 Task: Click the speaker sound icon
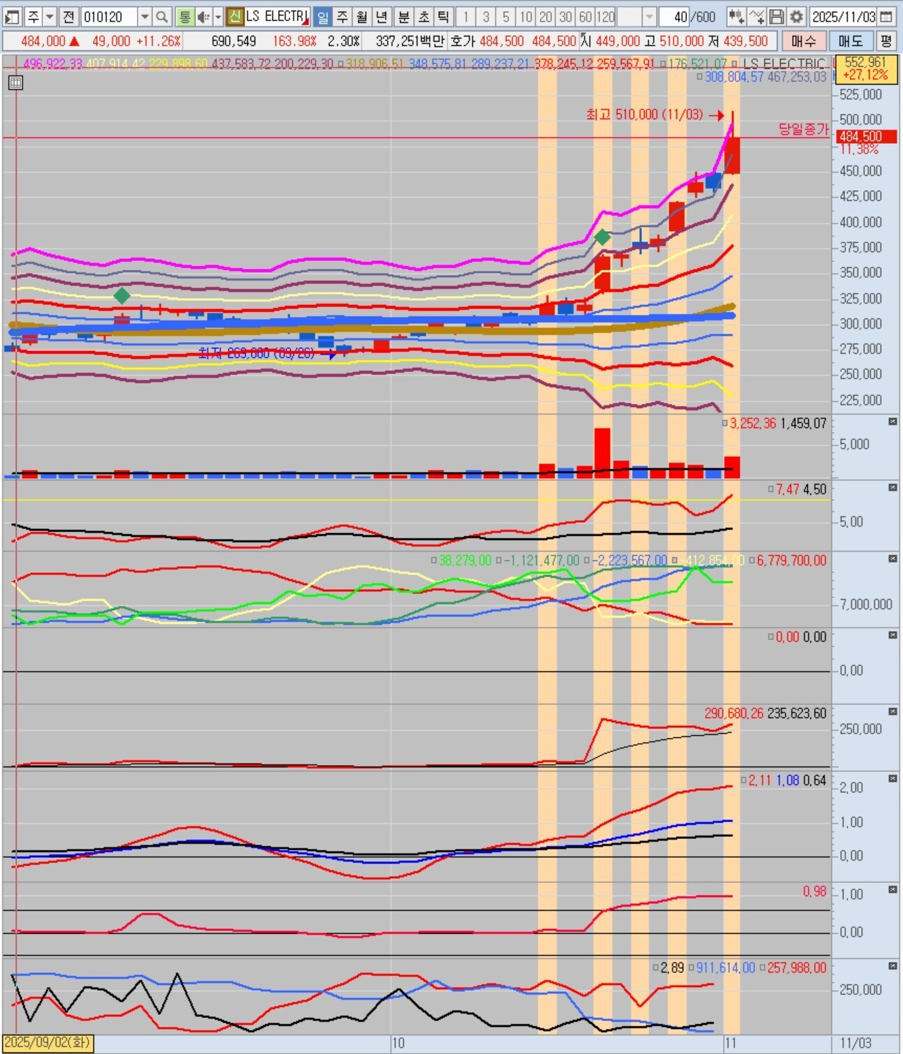coord(202,17)
